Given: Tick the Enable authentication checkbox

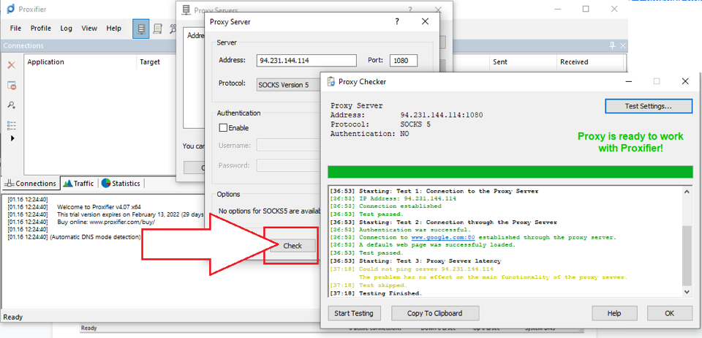Looking at the screenshot, I should pos(223,128).
